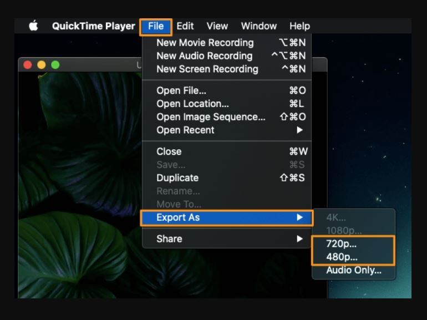Viewport: 427px width, 320px height.
Task: Open the Edit menu
Action: (185, 26)
